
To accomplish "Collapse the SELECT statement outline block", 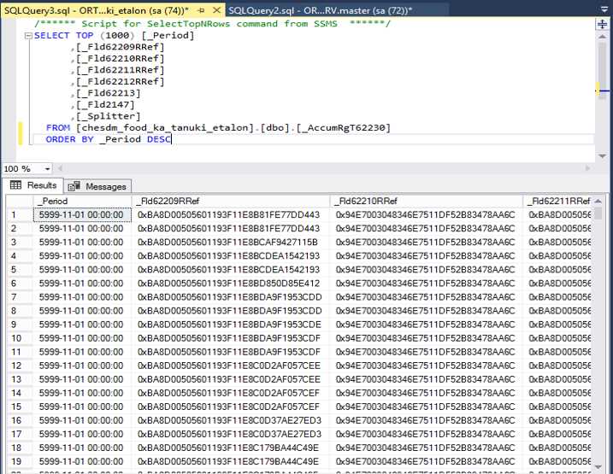I will pyautogui.click(x=27, y=36).
